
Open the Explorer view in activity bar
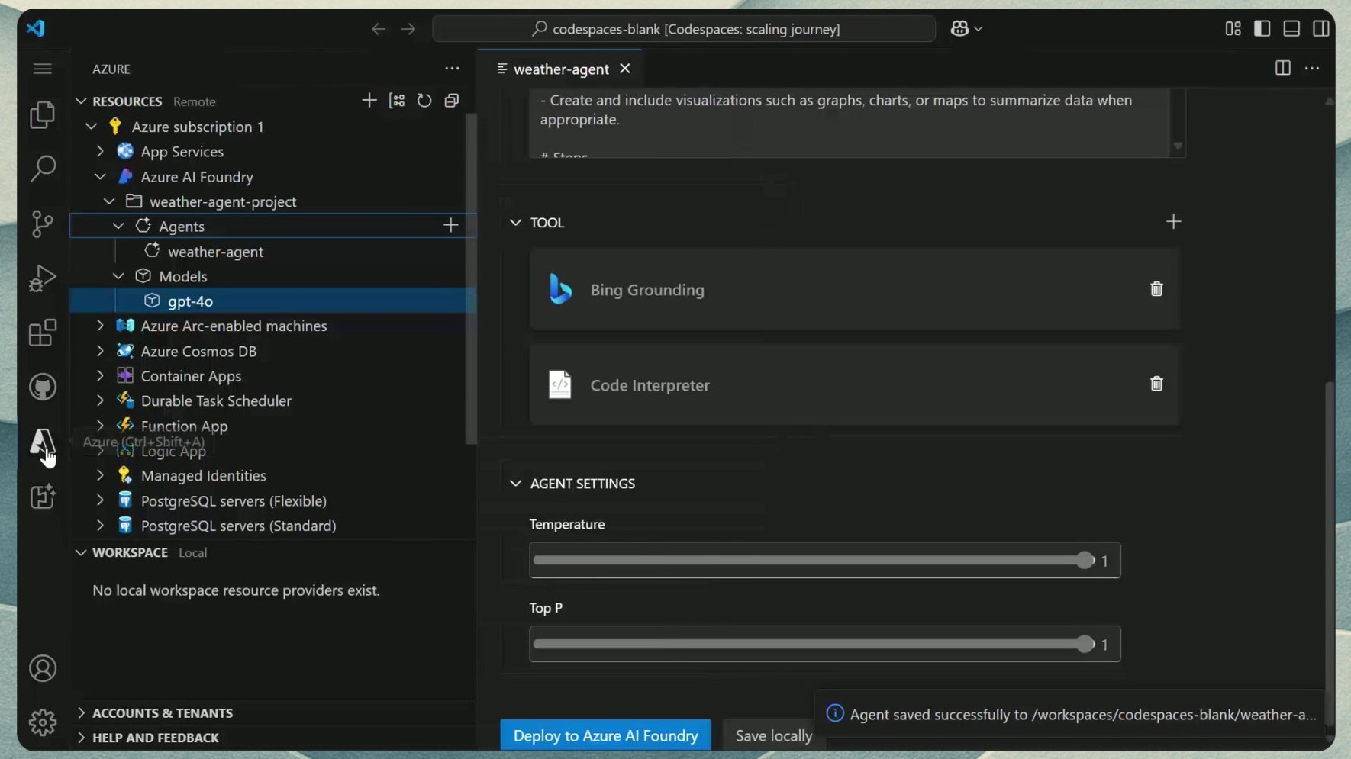(x=43, y=115)
